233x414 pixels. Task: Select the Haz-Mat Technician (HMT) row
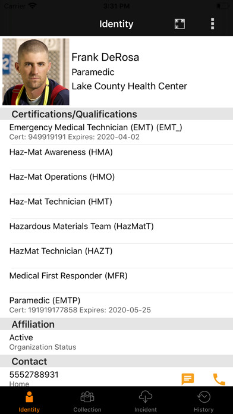[116, 206]
